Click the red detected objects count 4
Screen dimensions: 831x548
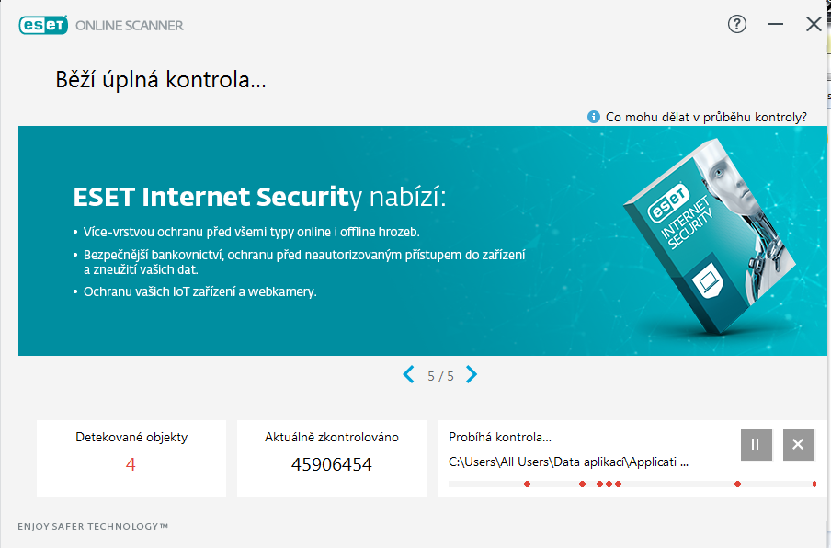point(131,464)
